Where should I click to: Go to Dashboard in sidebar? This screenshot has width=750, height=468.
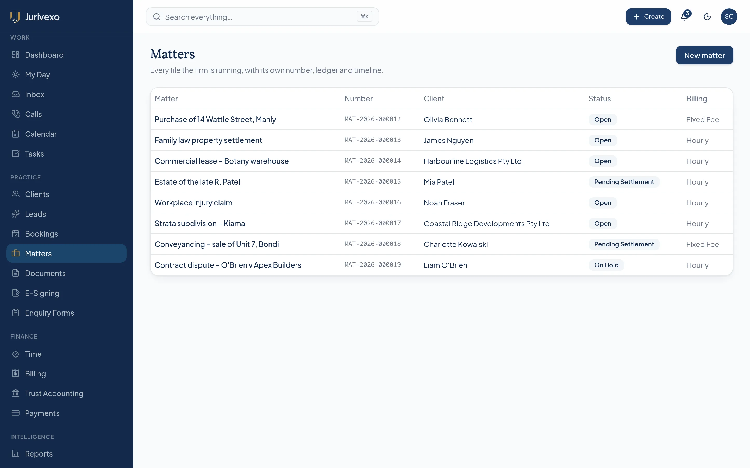coord(66,55)
